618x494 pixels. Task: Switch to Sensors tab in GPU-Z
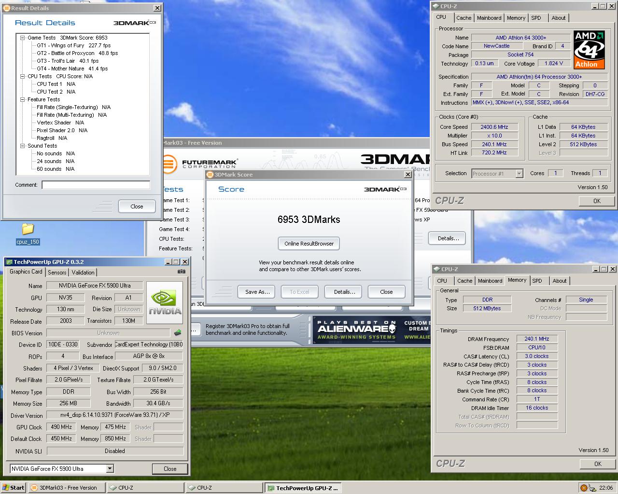pos(57,273)
